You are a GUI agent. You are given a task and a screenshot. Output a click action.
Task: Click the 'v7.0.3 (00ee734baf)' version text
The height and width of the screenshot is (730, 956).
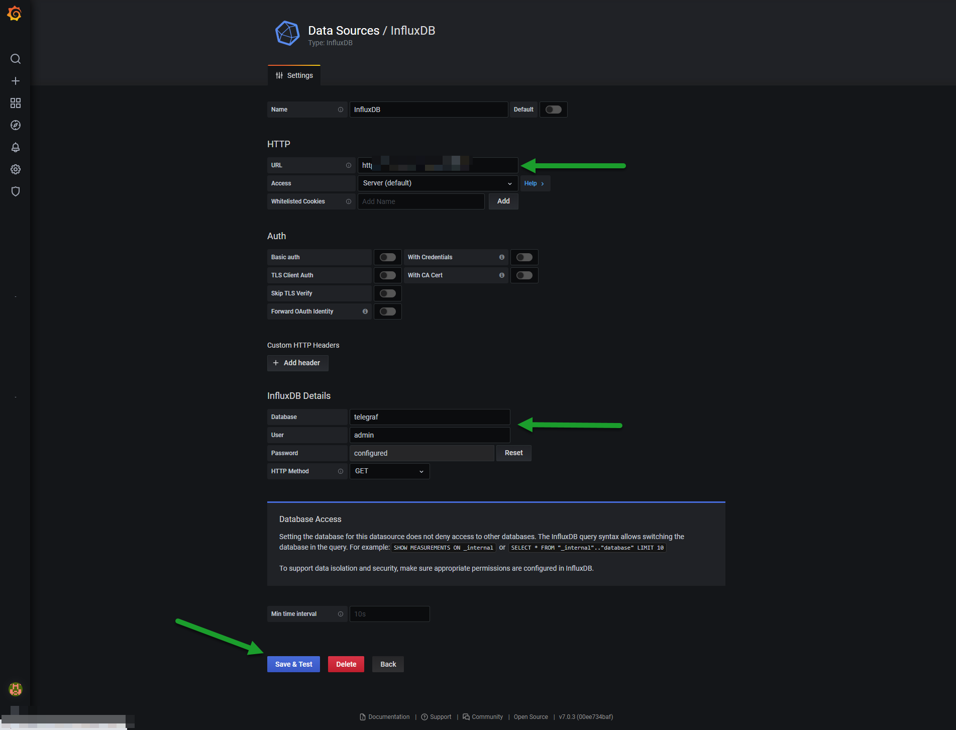586,717
